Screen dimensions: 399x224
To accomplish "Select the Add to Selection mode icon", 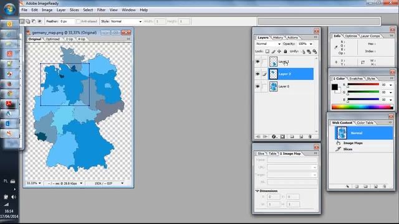I will coord(28,21).
